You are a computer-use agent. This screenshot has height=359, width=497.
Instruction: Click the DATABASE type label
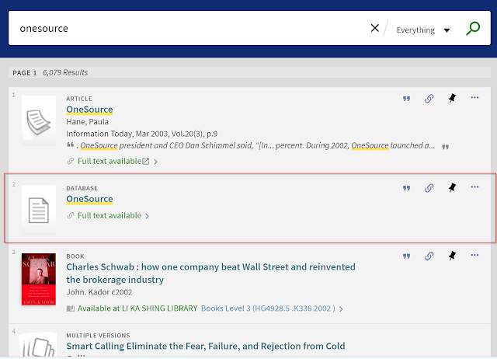82,188
